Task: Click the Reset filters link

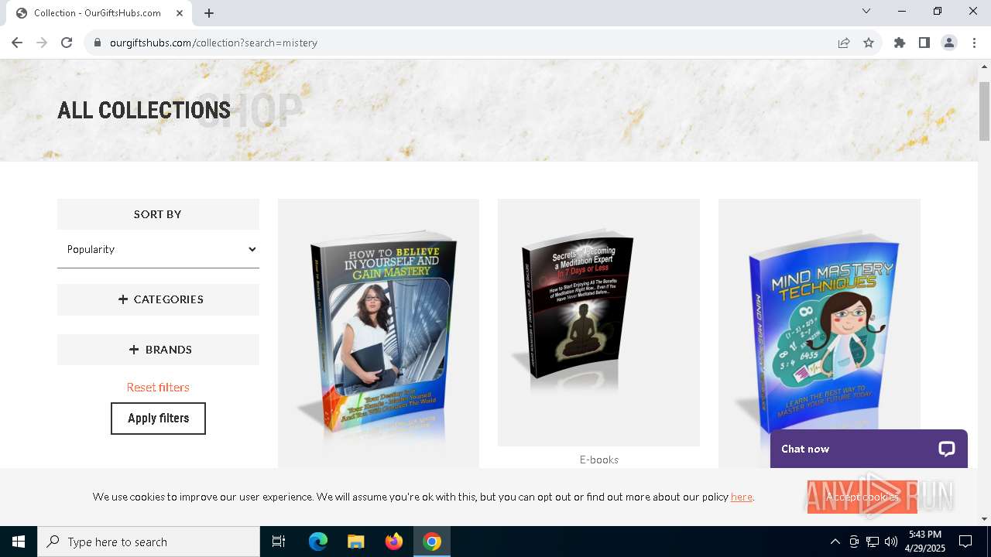Action: [x=158, y=387]
